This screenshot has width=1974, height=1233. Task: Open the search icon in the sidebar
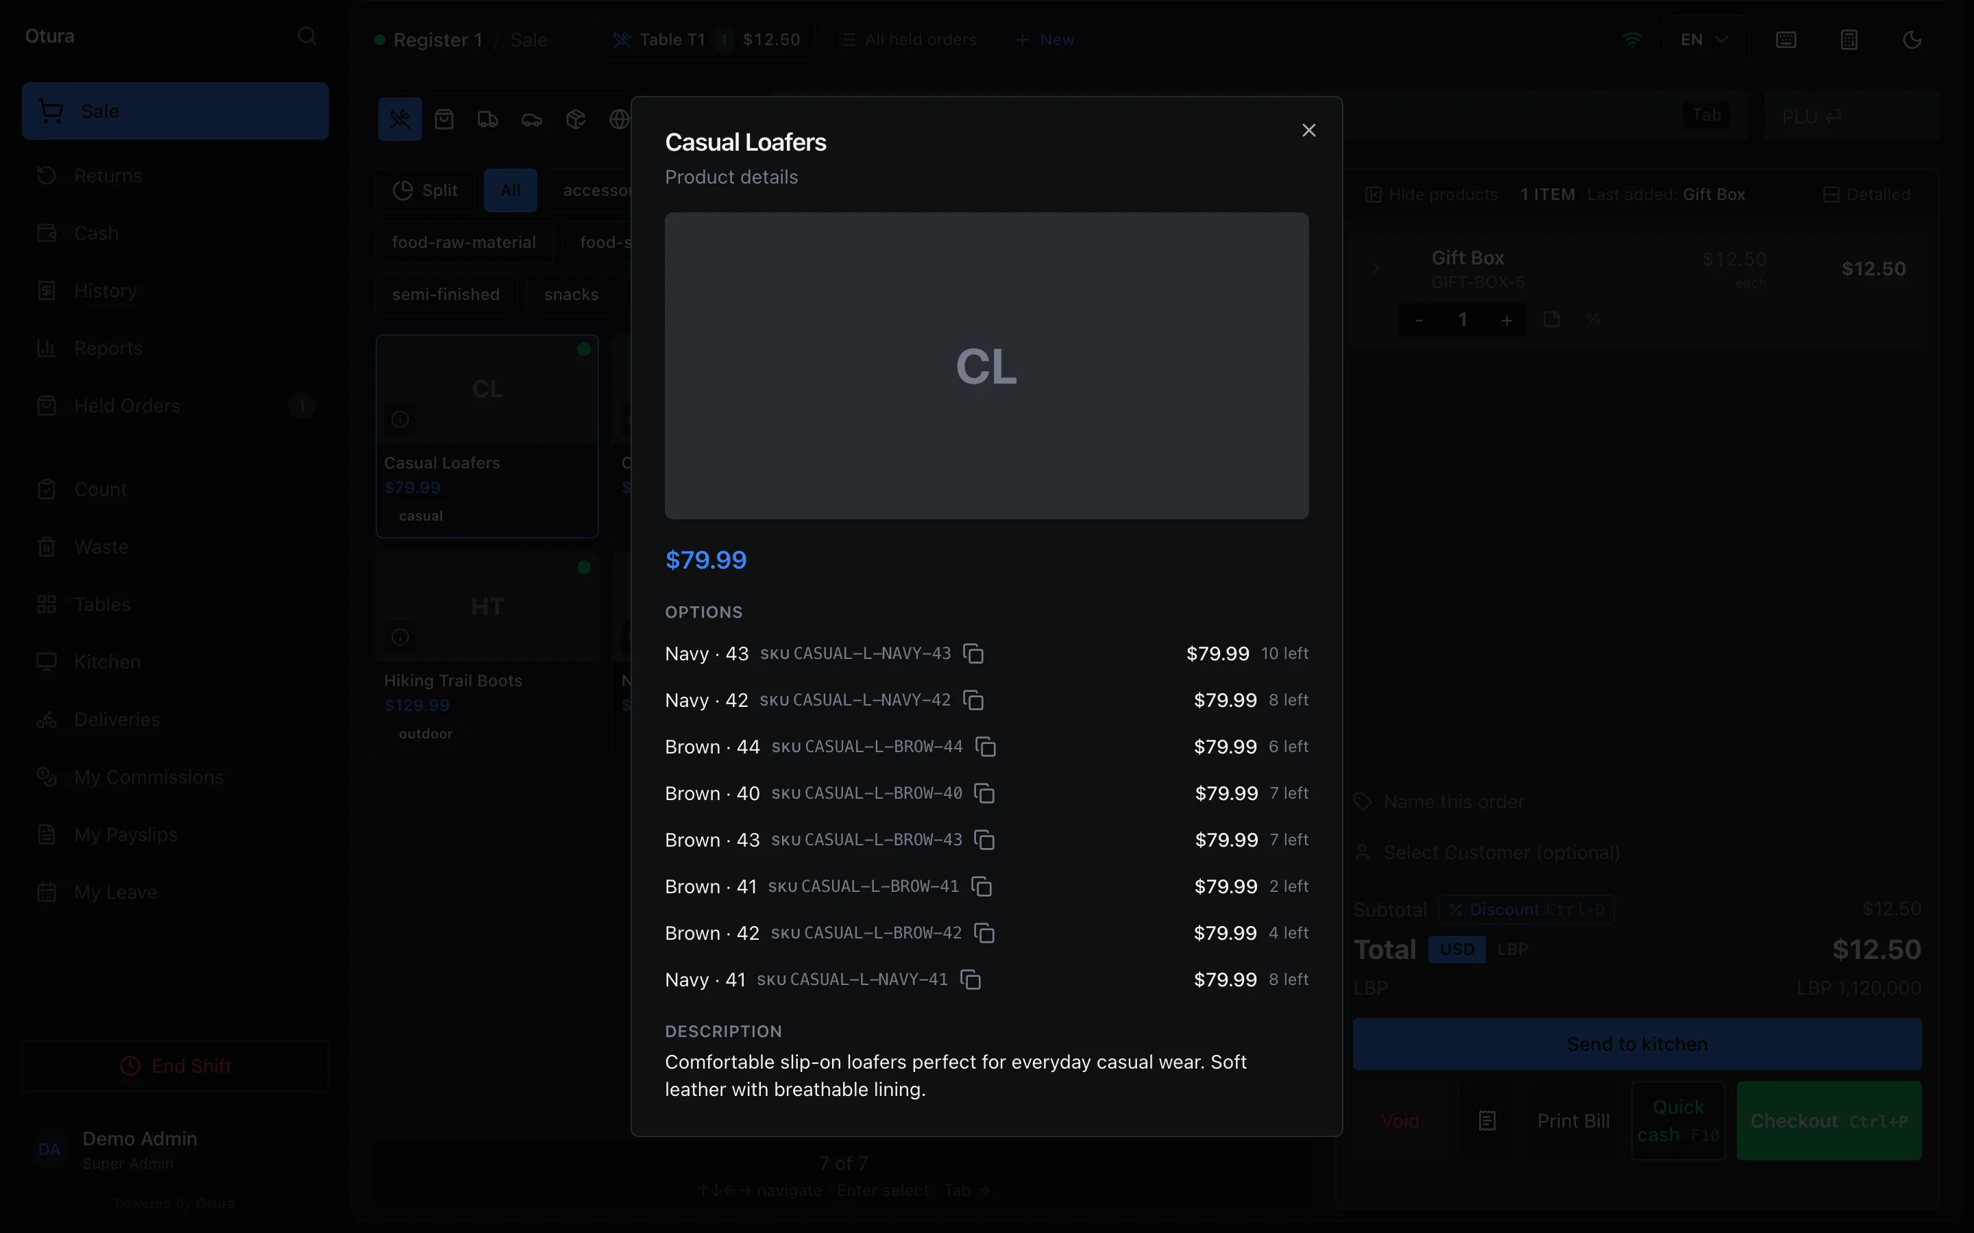(306, 36)
